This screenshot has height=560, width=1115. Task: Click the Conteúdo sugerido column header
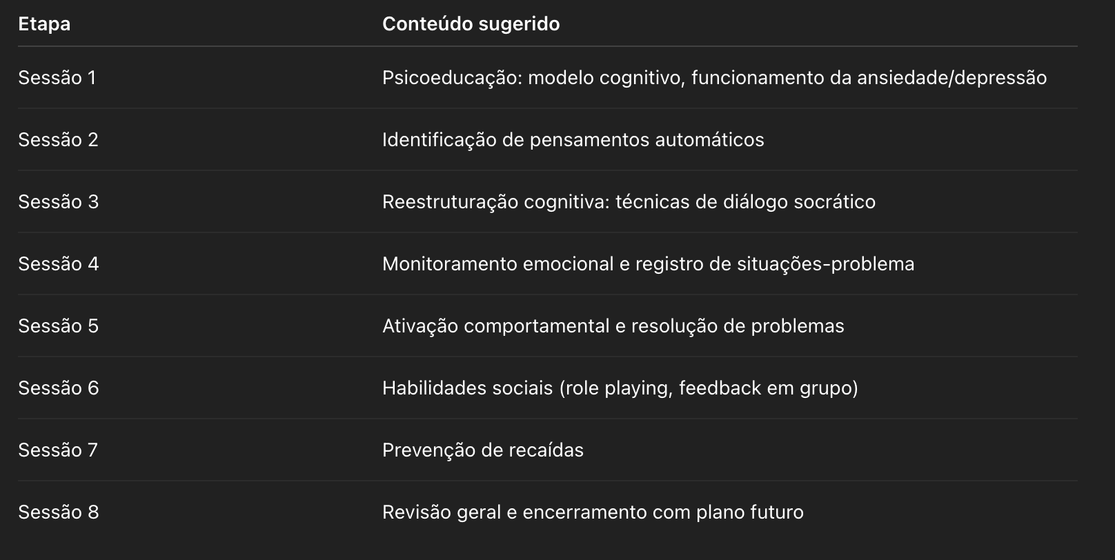(x=471, y=24)
